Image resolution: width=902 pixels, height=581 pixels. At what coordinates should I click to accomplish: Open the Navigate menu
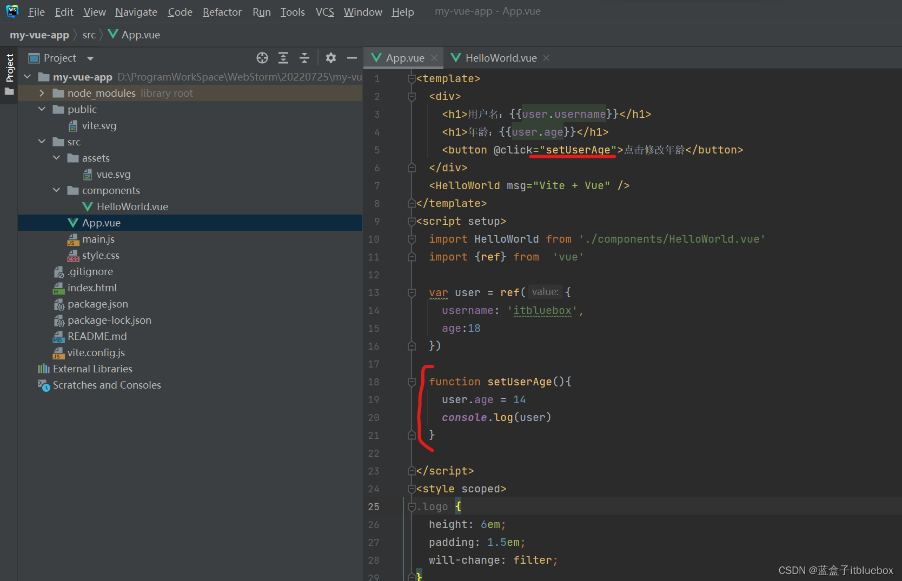(136, 12)
